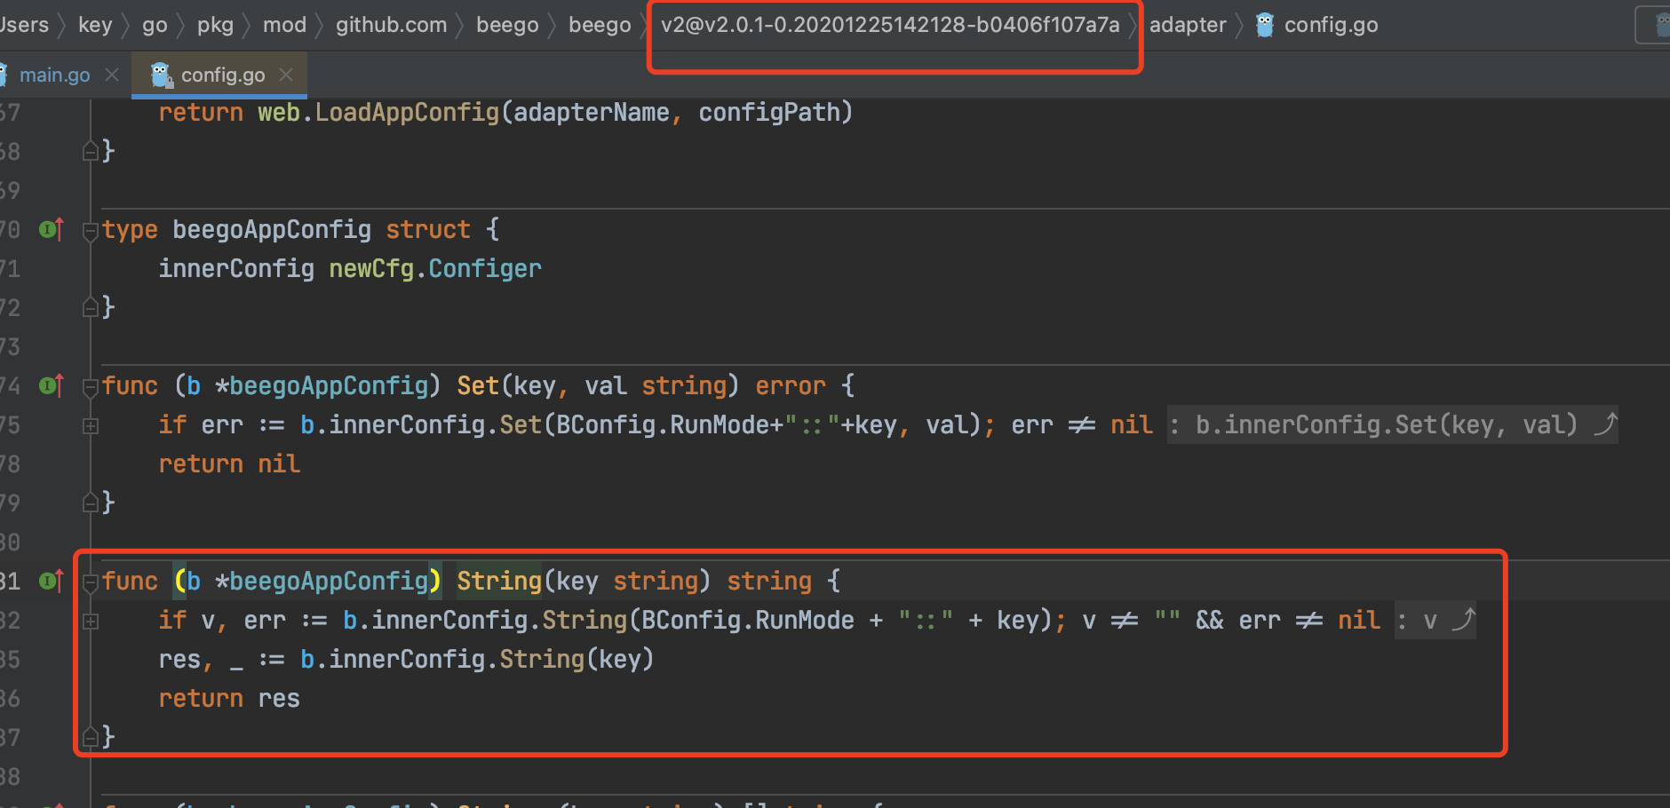Click the gopher icon beside config.go in breadcrumbs
Screen dimensions: 1670x808
click(x=1265, y=24)
